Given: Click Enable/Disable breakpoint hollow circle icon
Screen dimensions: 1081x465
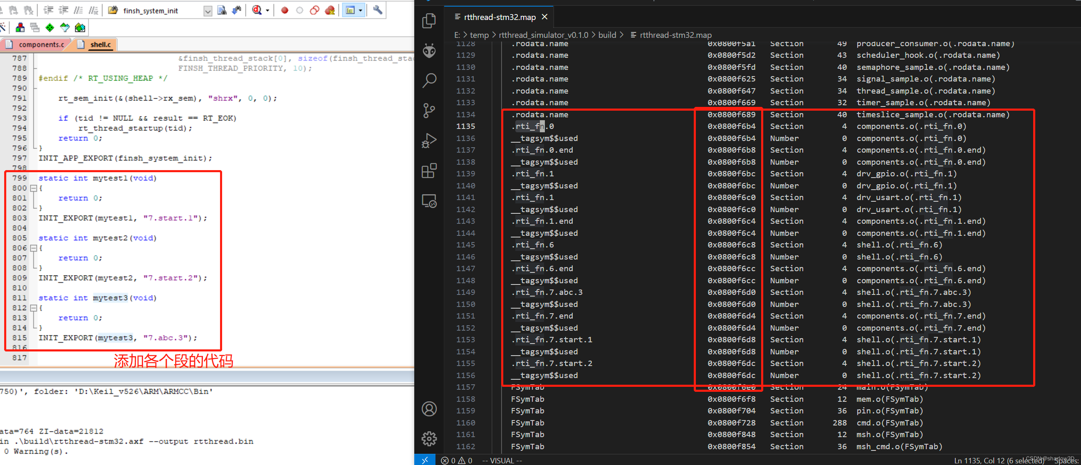Looking at the screenshot, I should pos(299,10).
